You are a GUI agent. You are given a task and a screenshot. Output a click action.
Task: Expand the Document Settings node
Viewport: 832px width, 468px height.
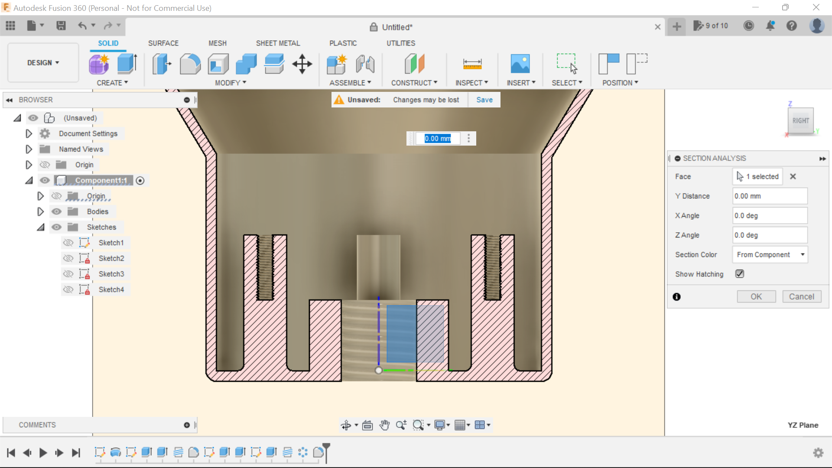(x=29, y=133)
